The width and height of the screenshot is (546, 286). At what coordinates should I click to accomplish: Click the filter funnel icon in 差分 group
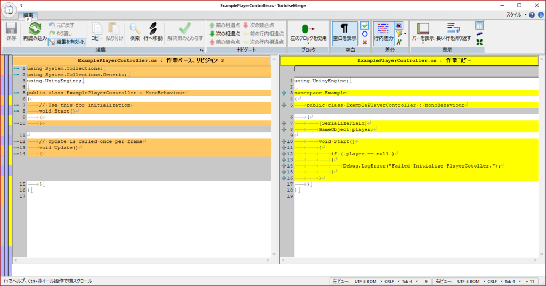[x=399, y=34]
